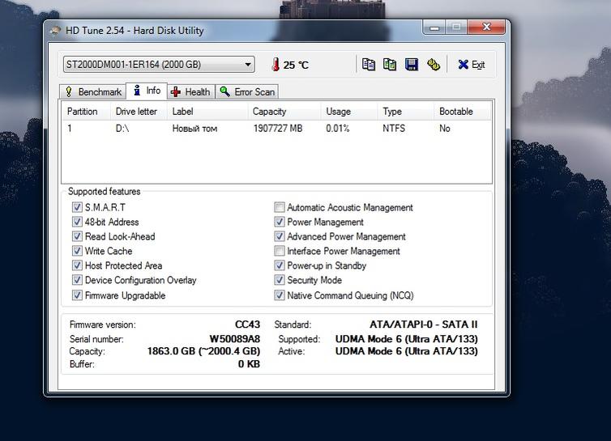Click capacity value 1863.0 GB (~2000.4 GB)
Viewport: 611px width, 441px height.
pyautogui.click(x=203, y=351)
